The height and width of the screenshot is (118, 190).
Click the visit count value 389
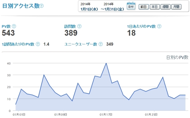tap(71, 33)
